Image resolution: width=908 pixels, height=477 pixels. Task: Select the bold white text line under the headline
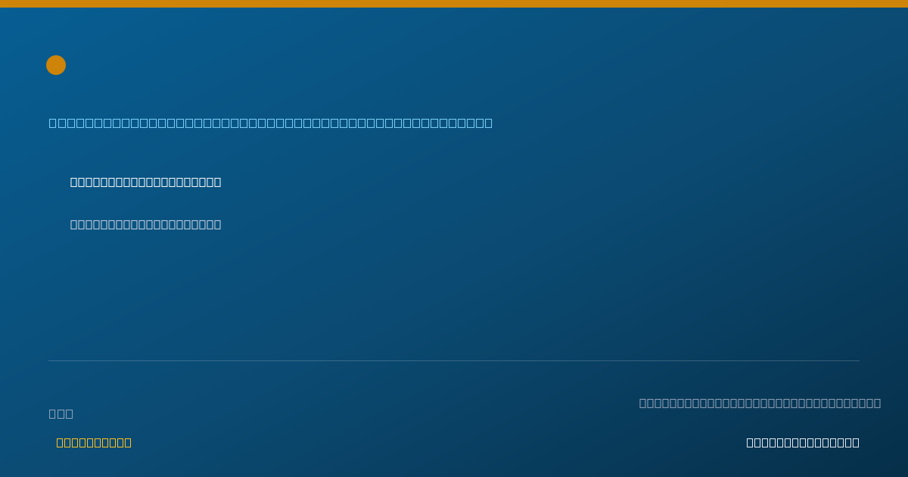click(x=146, y=182)
